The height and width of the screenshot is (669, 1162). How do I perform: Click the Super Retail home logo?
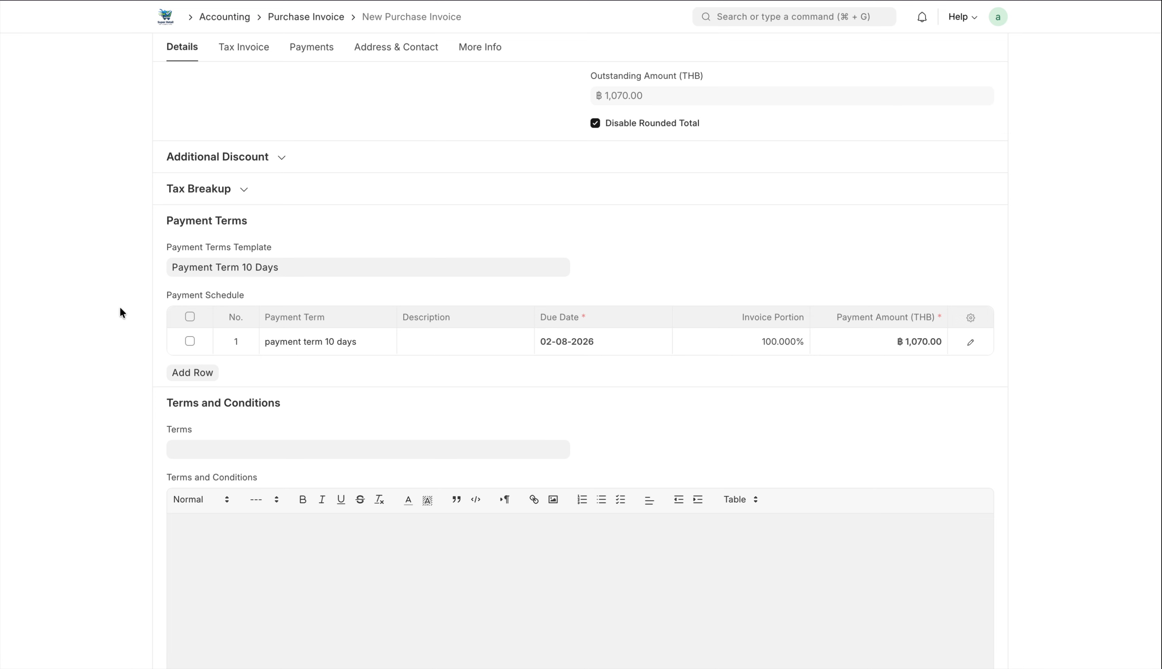165,17
